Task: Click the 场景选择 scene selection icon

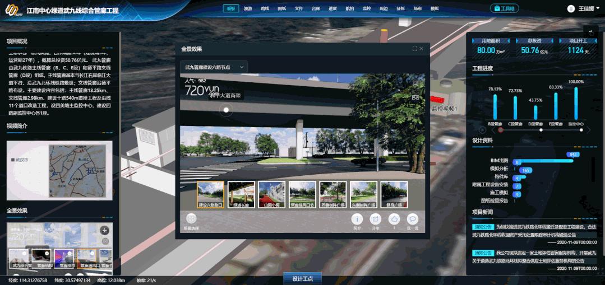Action: (x=191, y=219)
